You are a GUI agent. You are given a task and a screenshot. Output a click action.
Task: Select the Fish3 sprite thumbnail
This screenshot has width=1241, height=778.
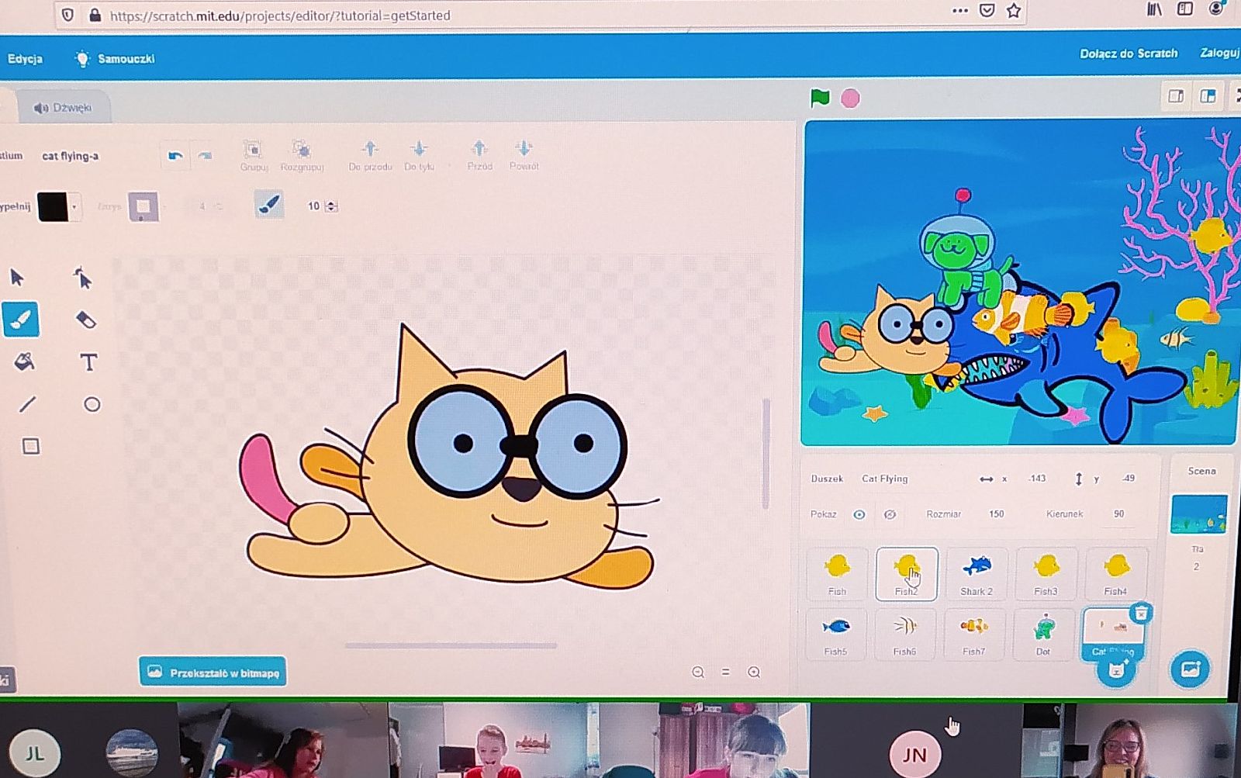pos(1046,574)
